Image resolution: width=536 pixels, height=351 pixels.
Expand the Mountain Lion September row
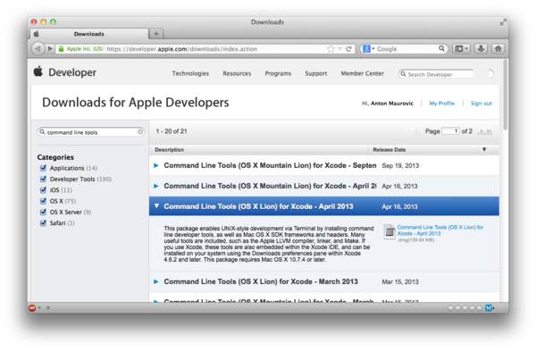click(x=155, y=165)
